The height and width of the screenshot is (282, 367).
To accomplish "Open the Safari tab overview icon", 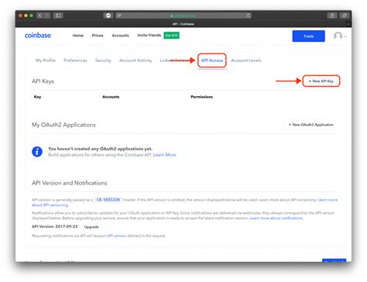I will point(345,15).
